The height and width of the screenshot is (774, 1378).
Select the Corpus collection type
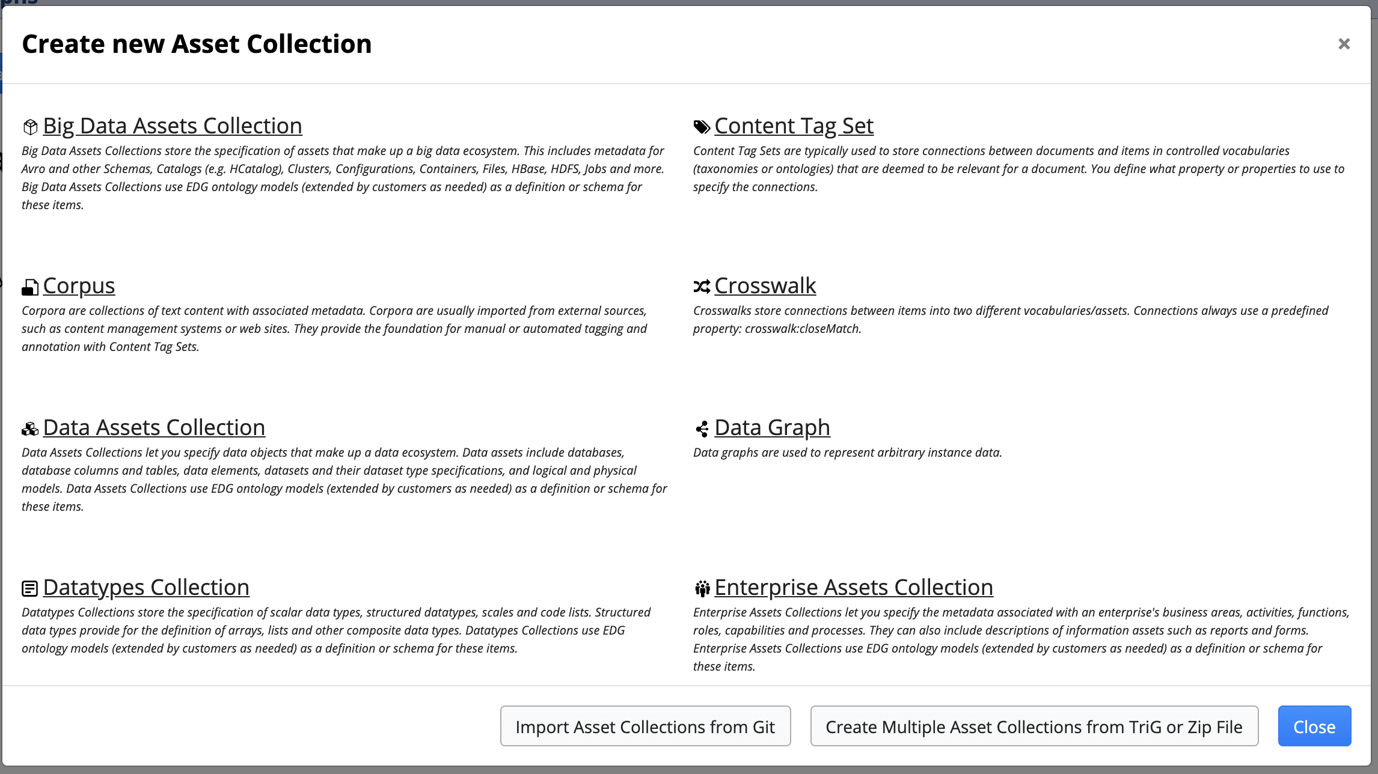79,285
